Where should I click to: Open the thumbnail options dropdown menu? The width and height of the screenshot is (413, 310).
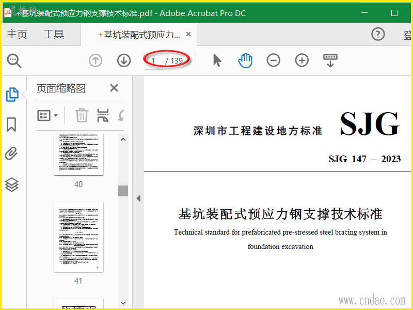click(47, 115)
